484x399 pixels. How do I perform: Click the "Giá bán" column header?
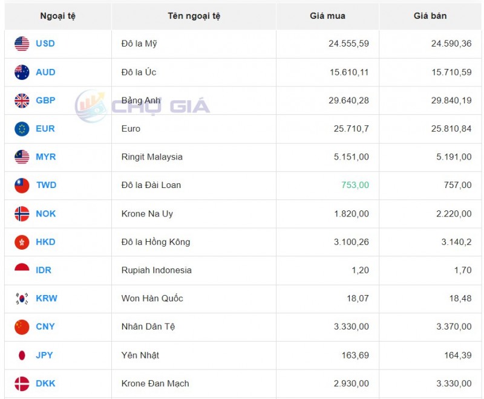[430, 16]
